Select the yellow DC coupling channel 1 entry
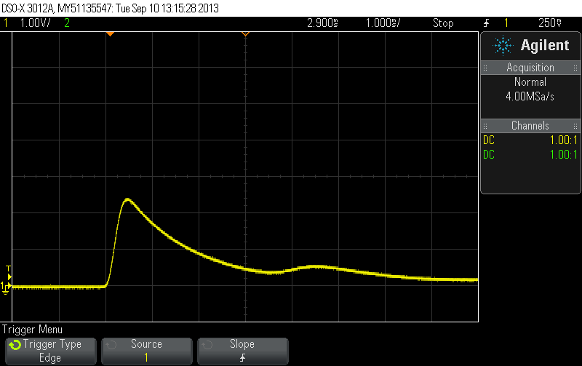This screenshot has width=582, height=366. pyautogui.click(x=489, y=140)
